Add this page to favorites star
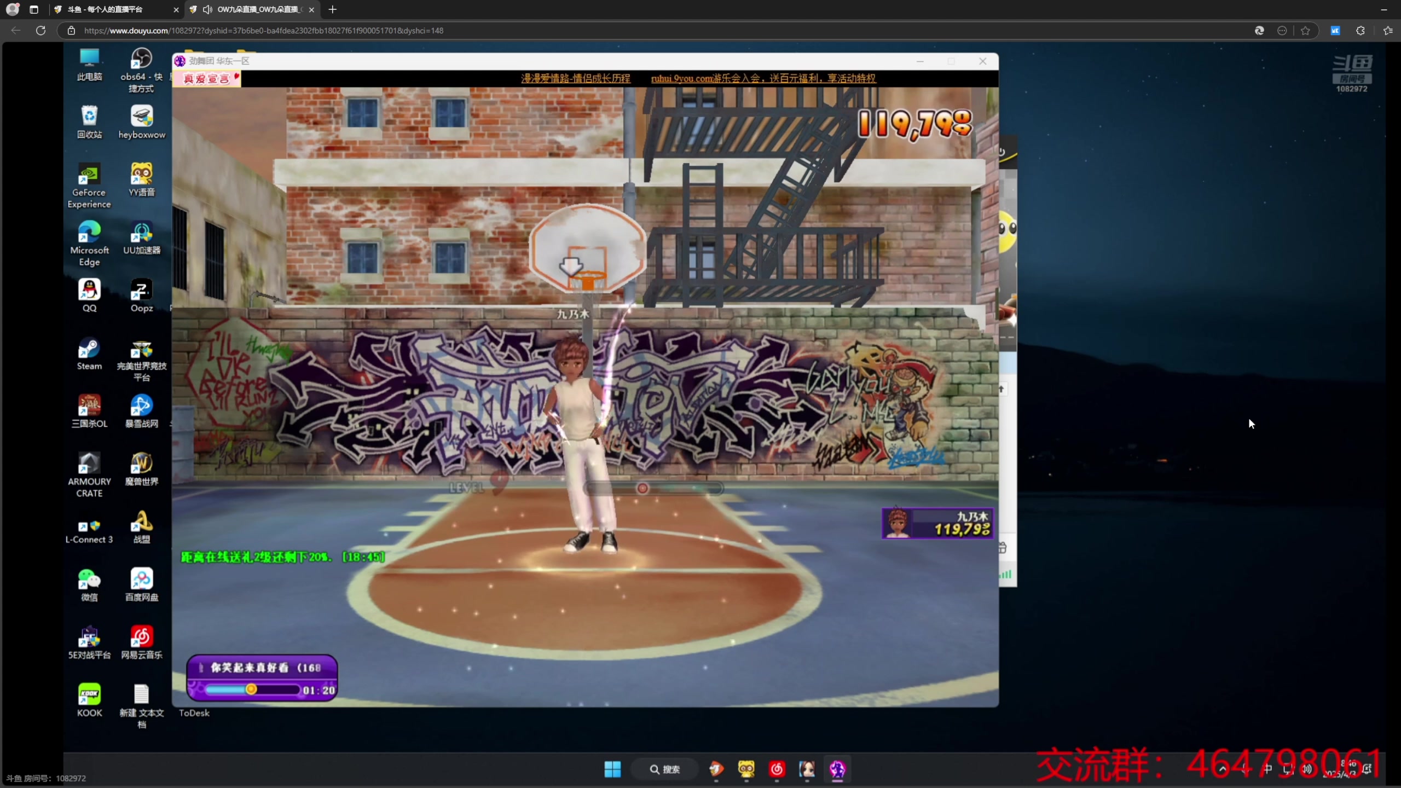This screenshot has height=788, width=1401. [1305, 31]
